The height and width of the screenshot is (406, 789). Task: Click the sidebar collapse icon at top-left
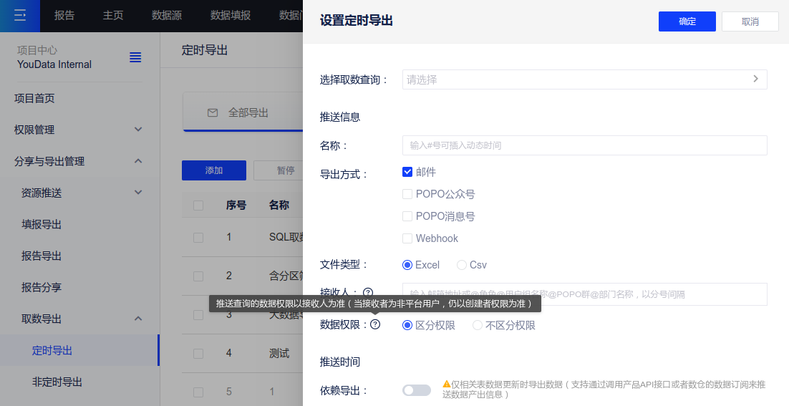click(20, 15)
